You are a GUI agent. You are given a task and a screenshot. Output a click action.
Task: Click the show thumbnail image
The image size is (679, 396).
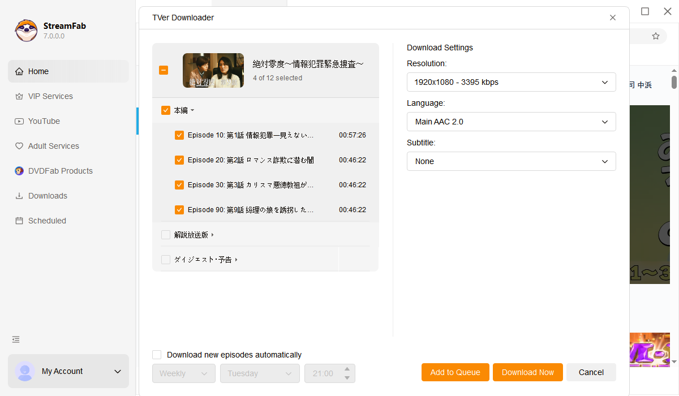213,71
